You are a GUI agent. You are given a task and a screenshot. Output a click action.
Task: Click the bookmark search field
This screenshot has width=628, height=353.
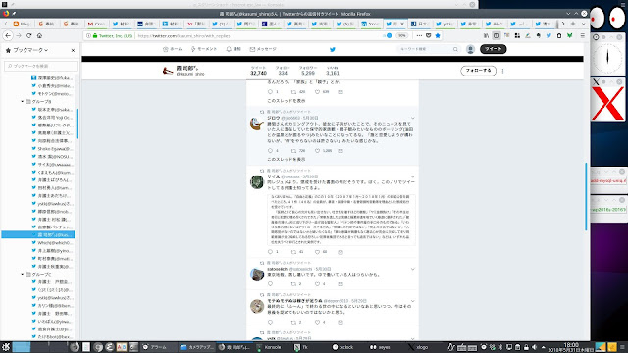pyautogui.click(x=40, y=66)
